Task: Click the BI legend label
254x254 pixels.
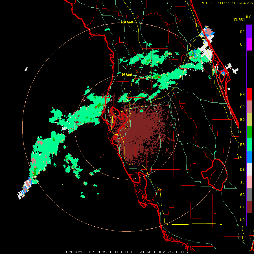Action: tap(242, 207)
